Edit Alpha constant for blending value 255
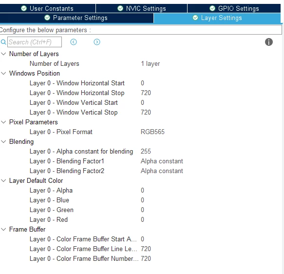Screen dimensions: 284x274 tap(146, 151)
